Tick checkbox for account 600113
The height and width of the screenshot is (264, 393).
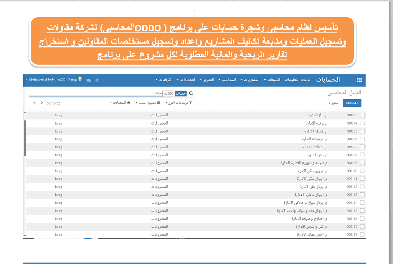362,195
